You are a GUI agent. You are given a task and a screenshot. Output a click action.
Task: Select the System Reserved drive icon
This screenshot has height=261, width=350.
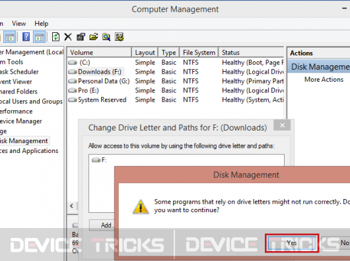73,100
